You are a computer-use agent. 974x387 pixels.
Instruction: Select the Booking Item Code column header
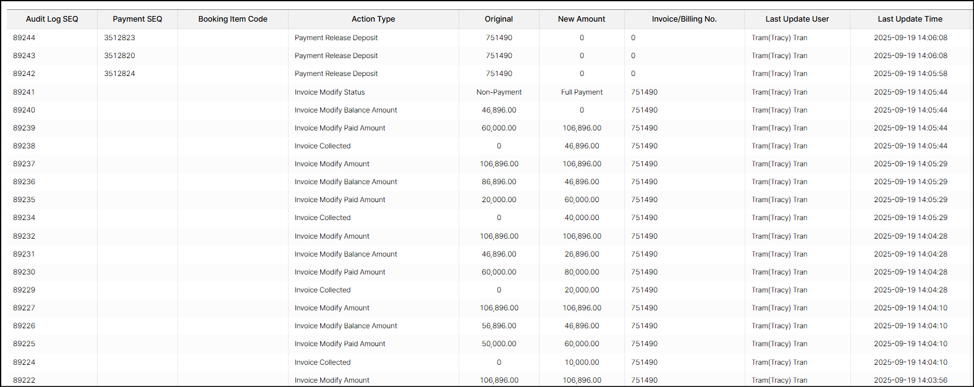click(x=232, y=19)
